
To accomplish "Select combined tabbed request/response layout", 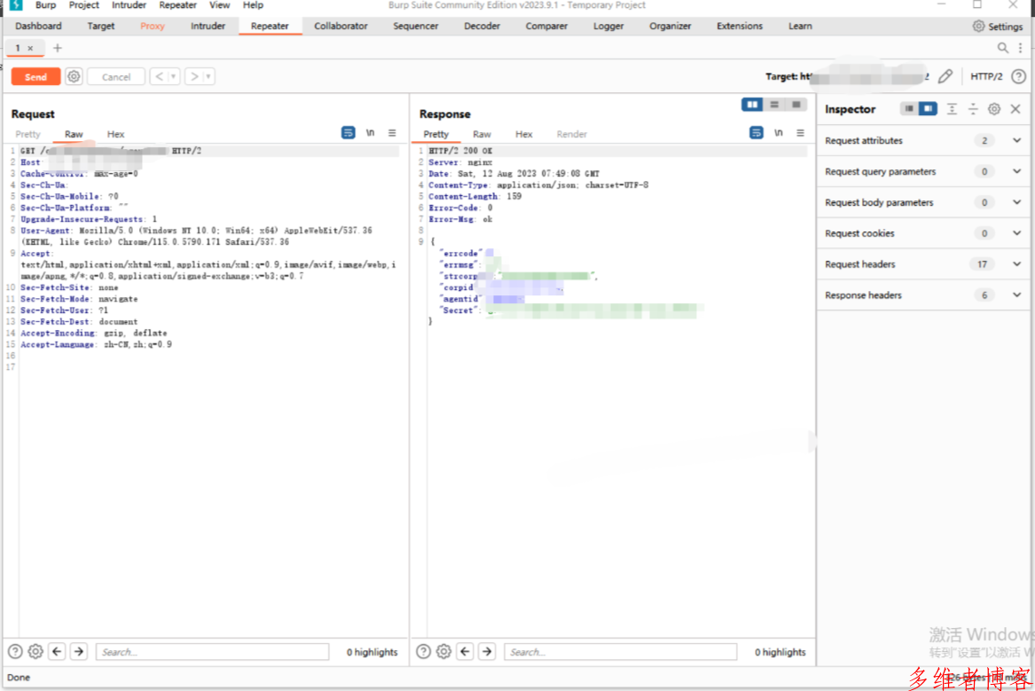I will click(796, 105).
